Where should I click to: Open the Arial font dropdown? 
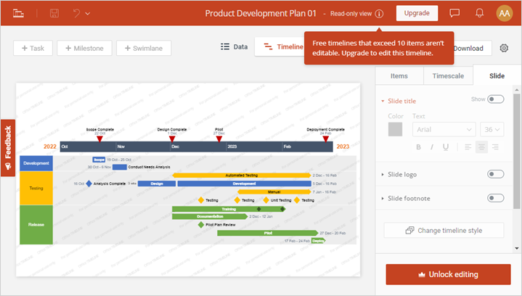[x=444, y=129]
